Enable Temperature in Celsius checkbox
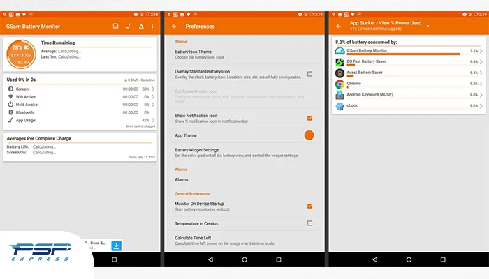 pyautogui.click(x=309, y=223)
